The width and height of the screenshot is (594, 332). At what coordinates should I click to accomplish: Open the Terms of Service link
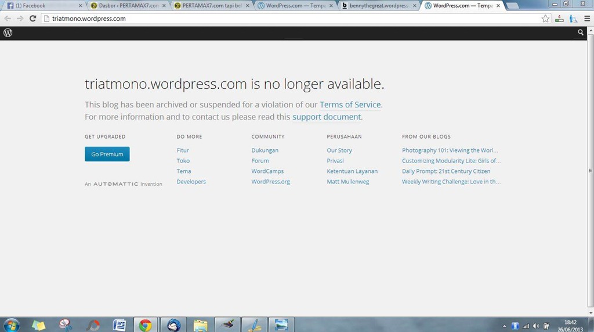point(350,104)
